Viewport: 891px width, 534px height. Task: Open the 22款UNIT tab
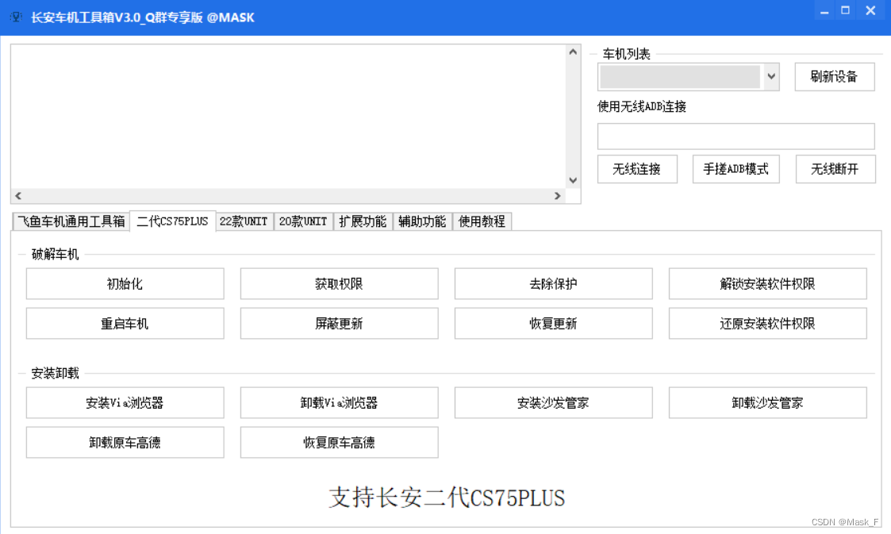tap(244, 221)
